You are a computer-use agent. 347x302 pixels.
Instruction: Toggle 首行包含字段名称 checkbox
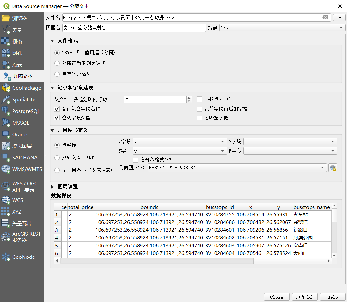point(57,109)
